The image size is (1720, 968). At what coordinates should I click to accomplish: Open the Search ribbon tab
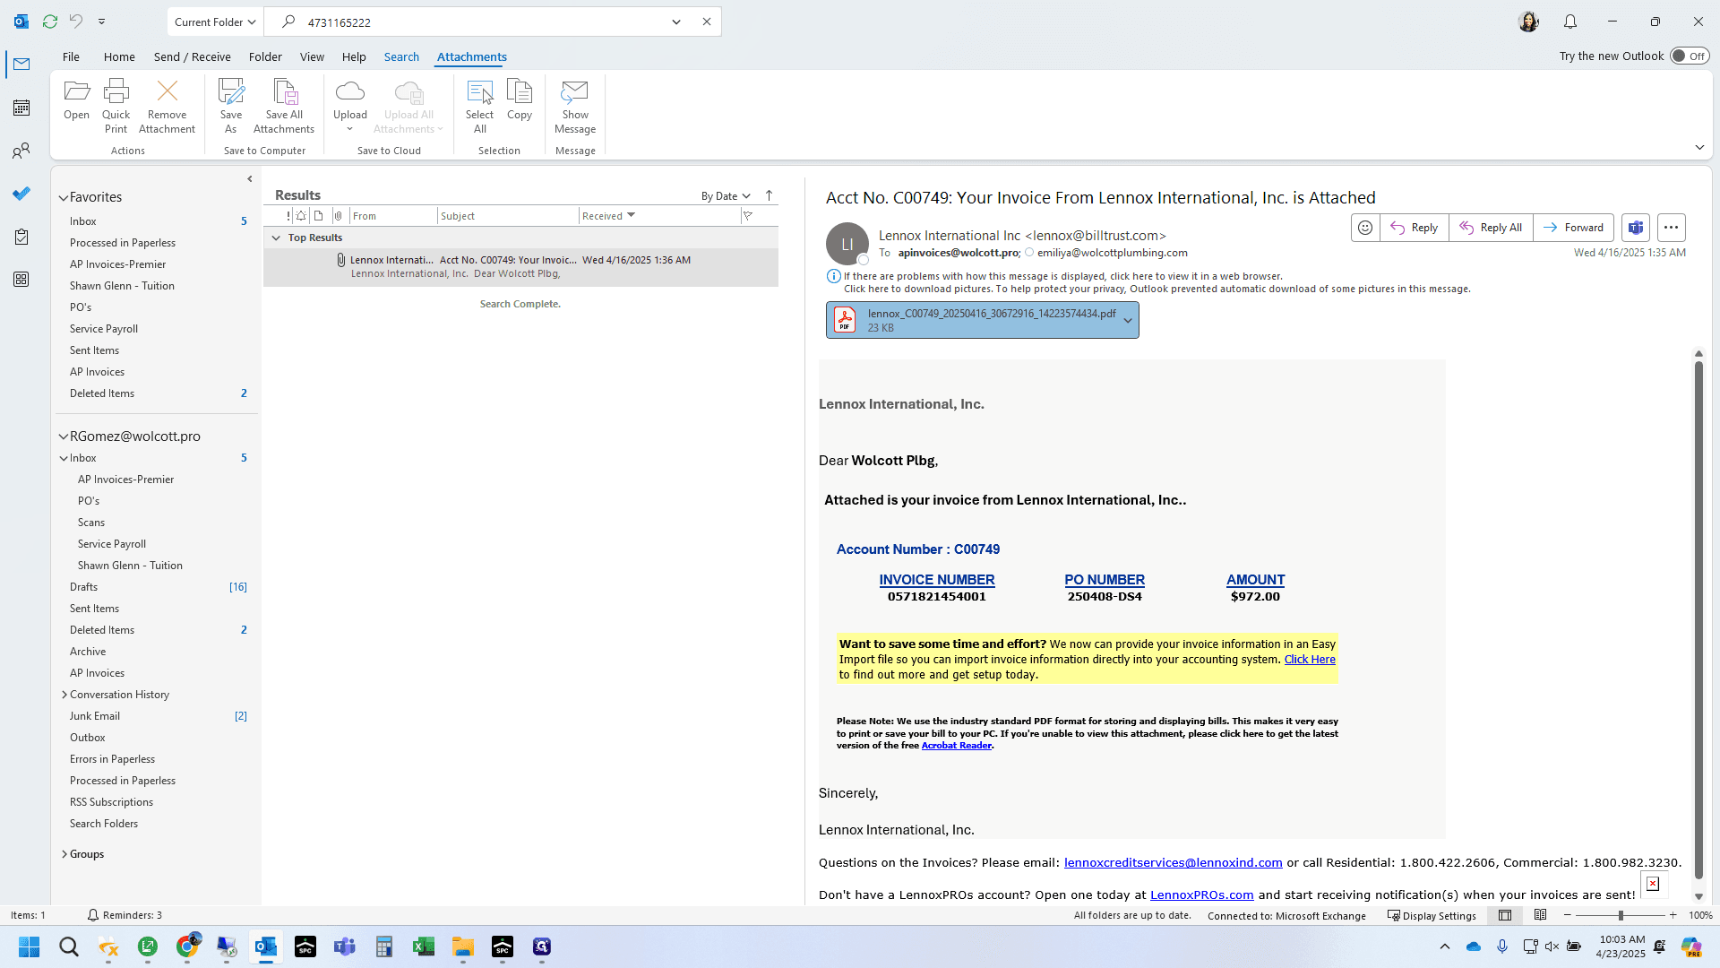point(401,56)
